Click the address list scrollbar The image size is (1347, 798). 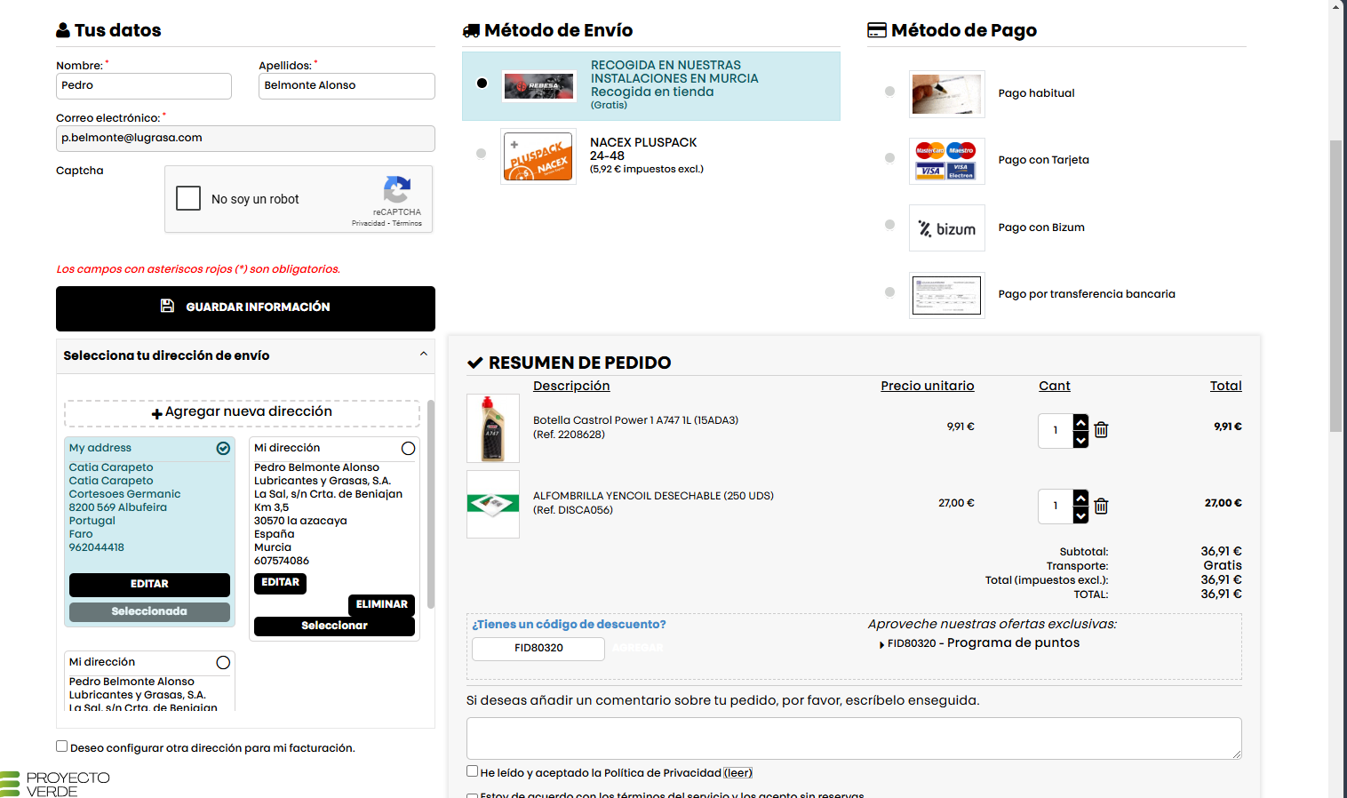point(431,504)
